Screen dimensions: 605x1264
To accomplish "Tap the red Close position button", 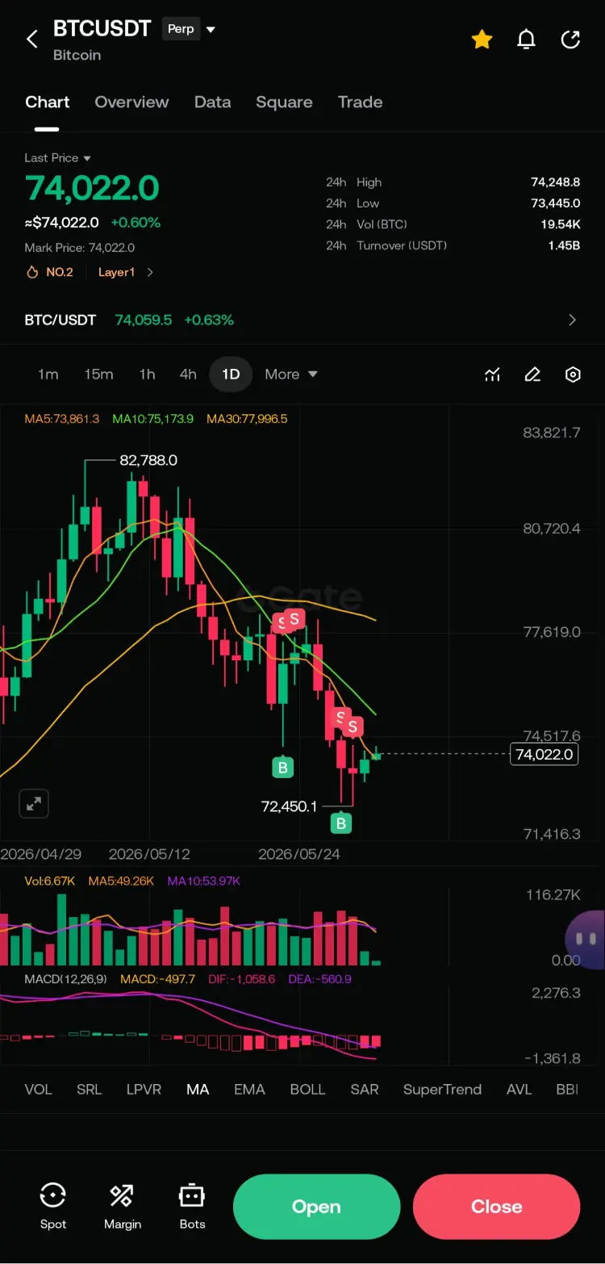I will click(x=496, y=1207).
